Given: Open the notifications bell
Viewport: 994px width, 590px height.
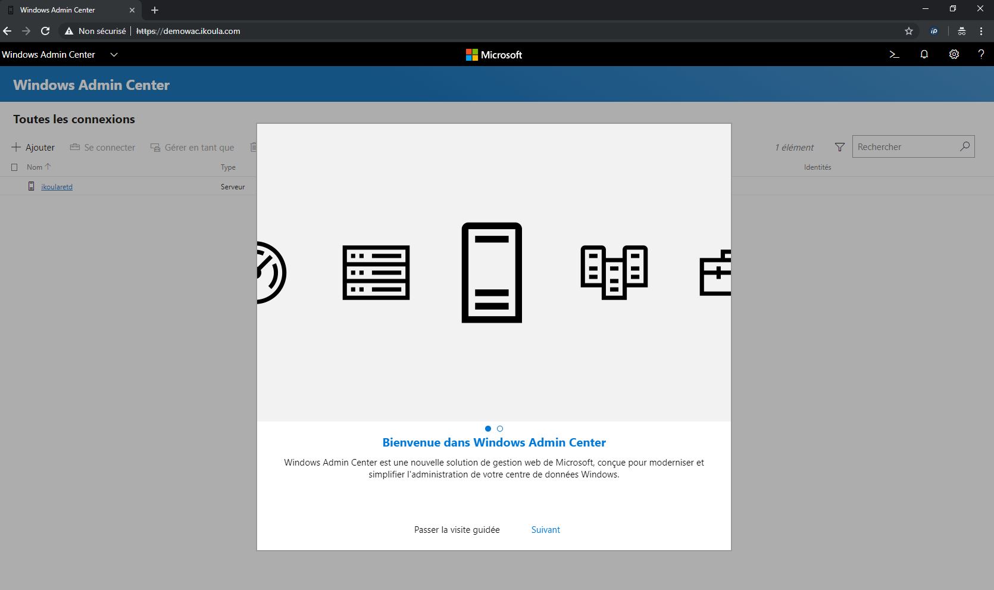Looking at the screenshot, I should coord(924,54).
